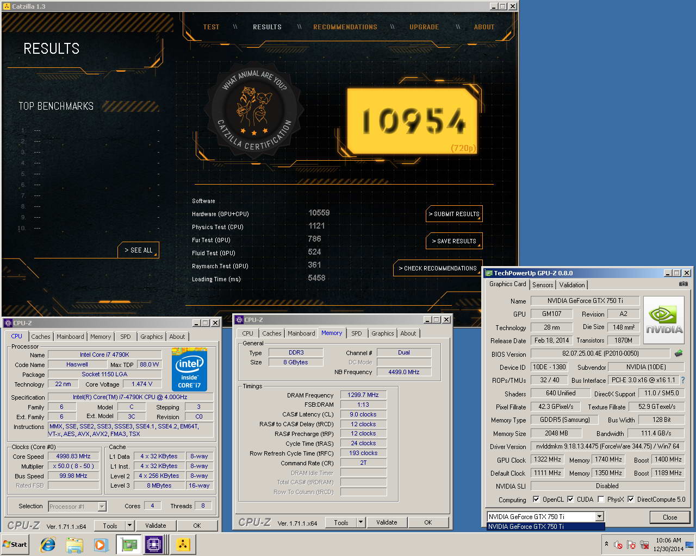
Task: Click the Intel Core i7 logo in CPU-Z
Action: coord(189,369)
